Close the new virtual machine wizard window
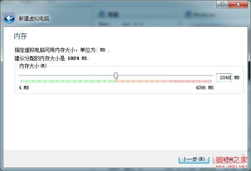Image resolution: width=251 pixels, height=171 pixels. [x=238, y=4]
